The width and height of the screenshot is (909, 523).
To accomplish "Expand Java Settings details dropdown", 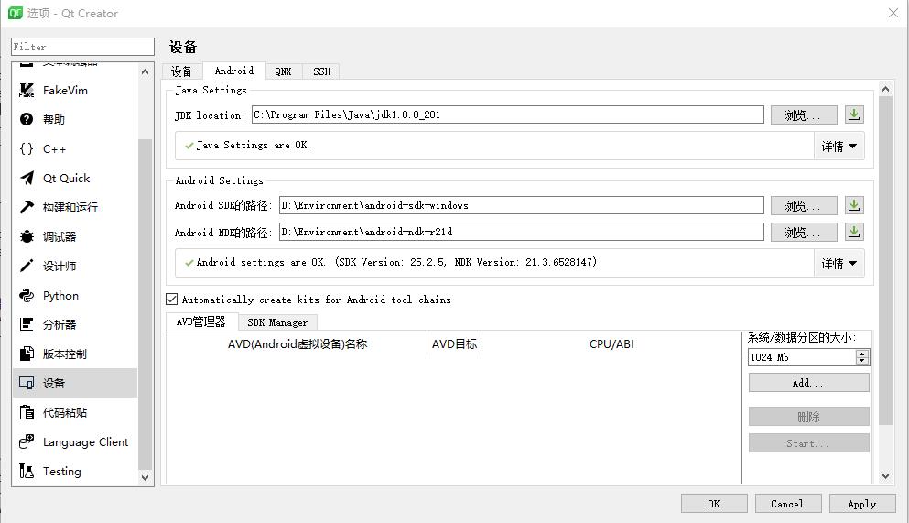I will point(839,147).
